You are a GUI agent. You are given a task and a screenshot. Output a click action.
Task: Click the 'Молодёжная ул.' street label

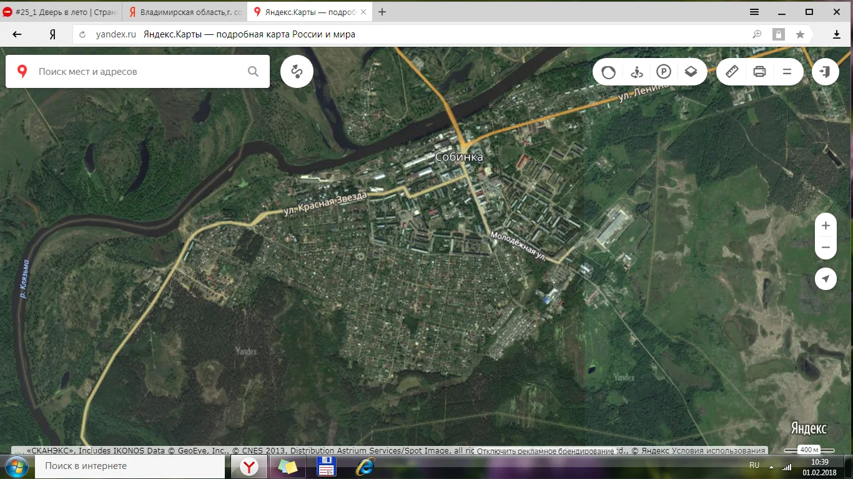518,246
